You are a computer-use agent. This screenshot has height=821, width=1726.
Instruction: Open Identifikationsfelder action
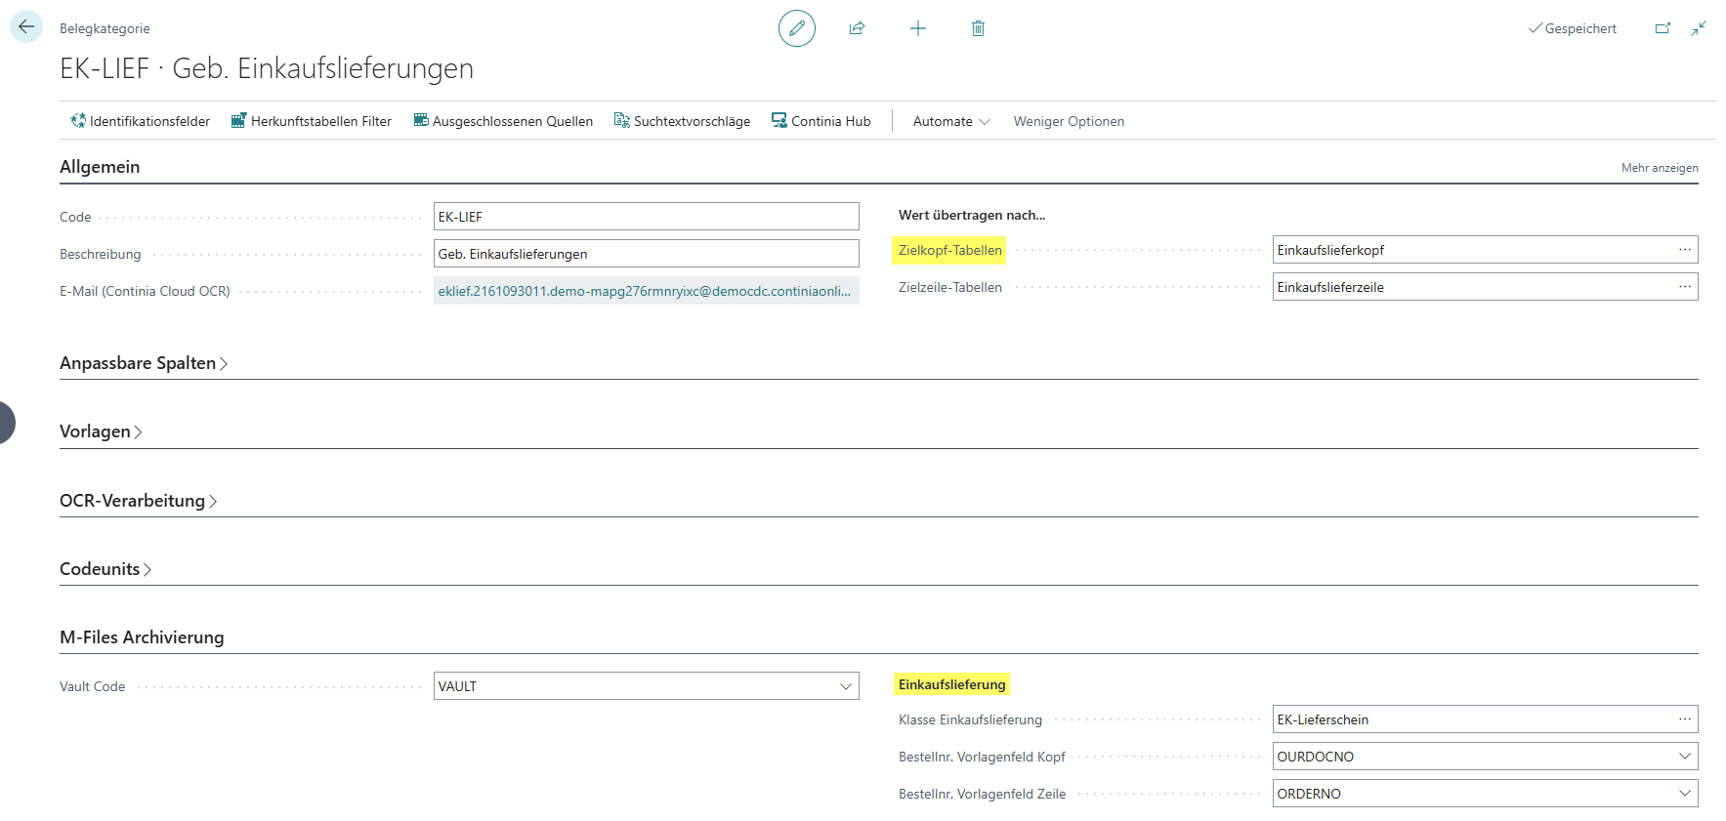point(140,121)
